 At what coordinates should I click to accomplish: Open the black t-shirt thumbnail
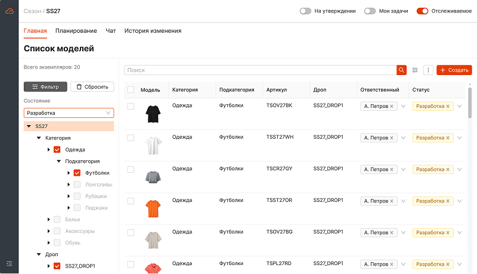pos(153,114)
